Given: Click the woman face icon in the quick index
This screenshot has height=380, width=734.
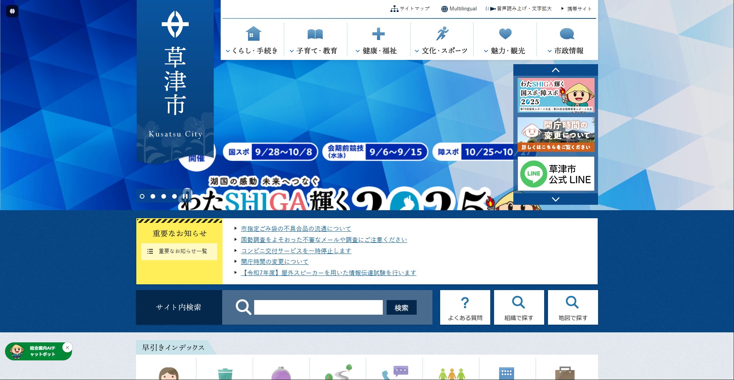Looking at the screenshot, I should click(169, 373).
